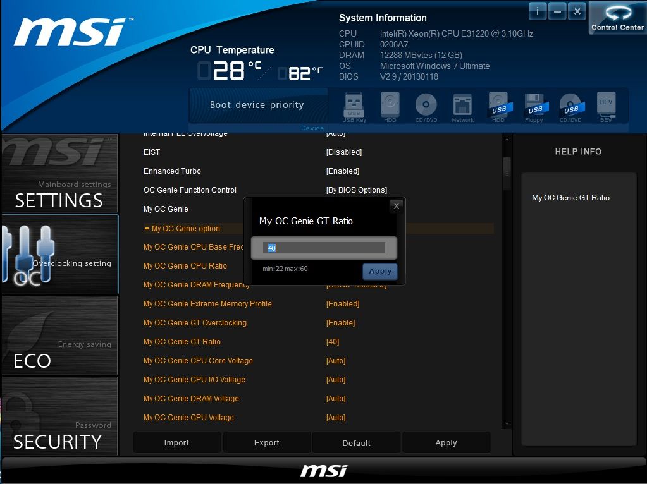Click the USB HDD boot device icon
Image resolution: width=647 pixels, height=484 pixels.
pyautogui.click(x=498, y=107)
